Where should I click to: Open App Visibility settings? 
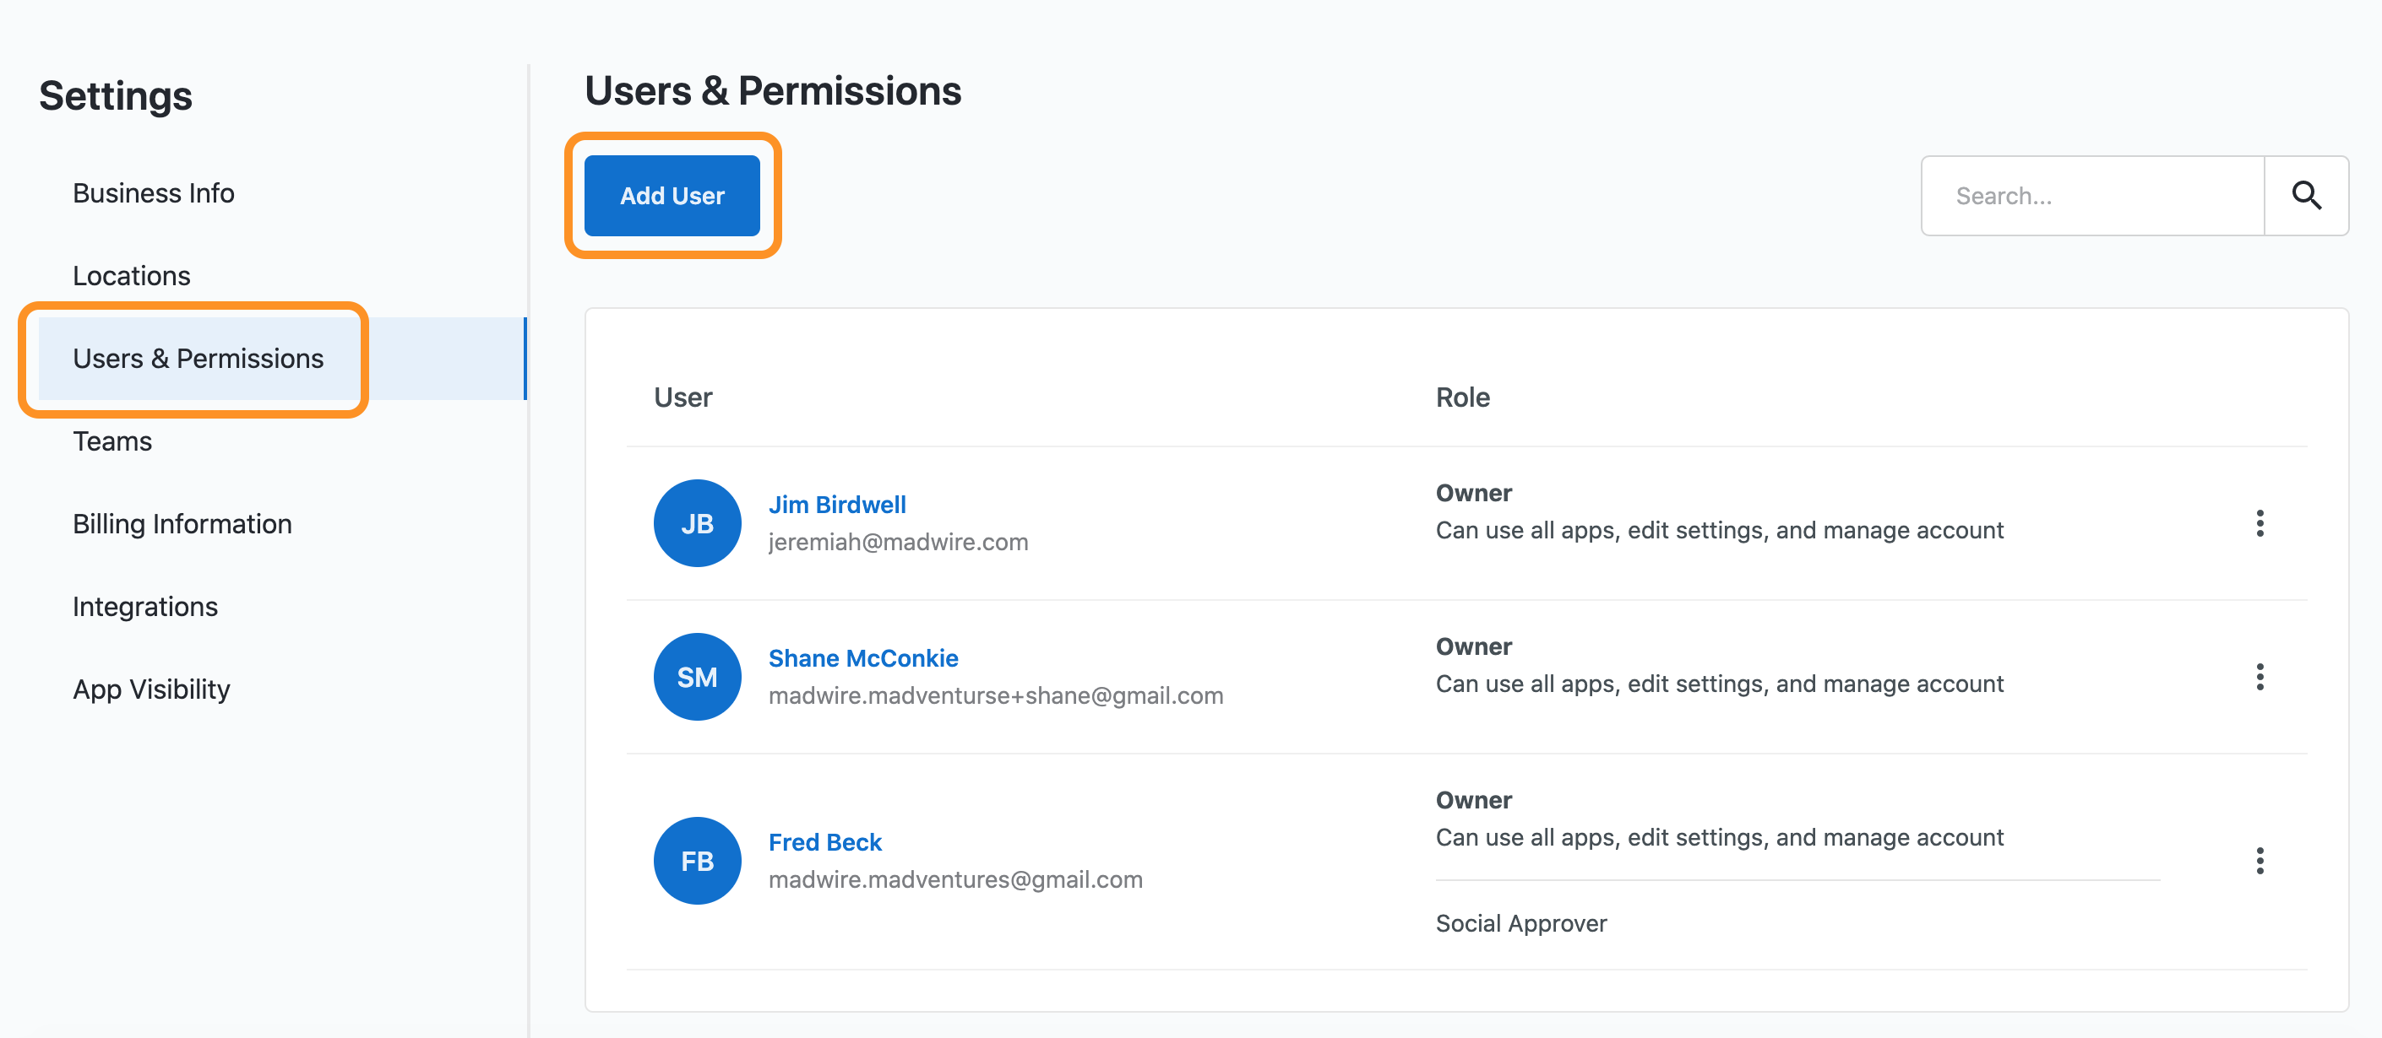tap(150, 689)
